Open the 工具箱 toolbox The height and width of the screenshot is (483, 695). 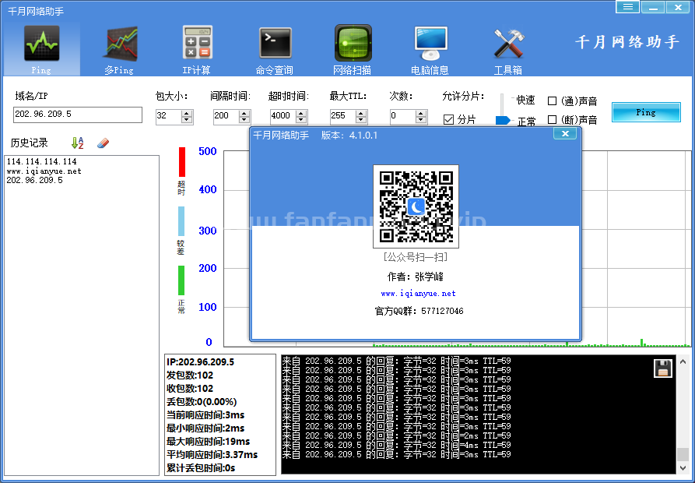coord(509,43)
